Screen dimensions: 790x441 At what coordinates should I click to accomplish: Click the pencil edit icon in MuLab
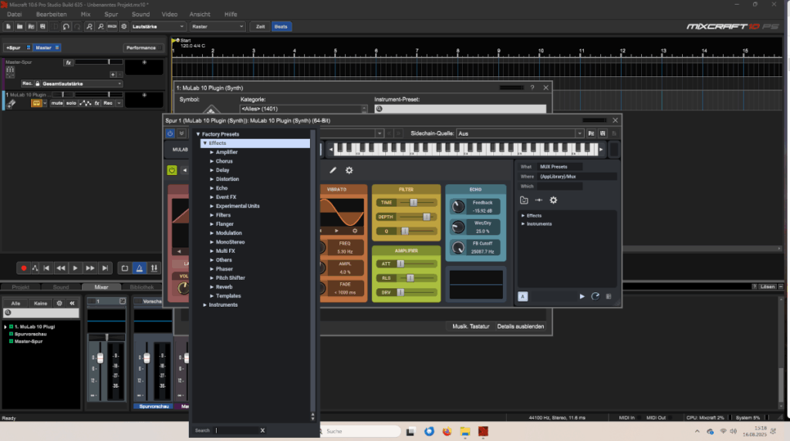tap(333, 170)
